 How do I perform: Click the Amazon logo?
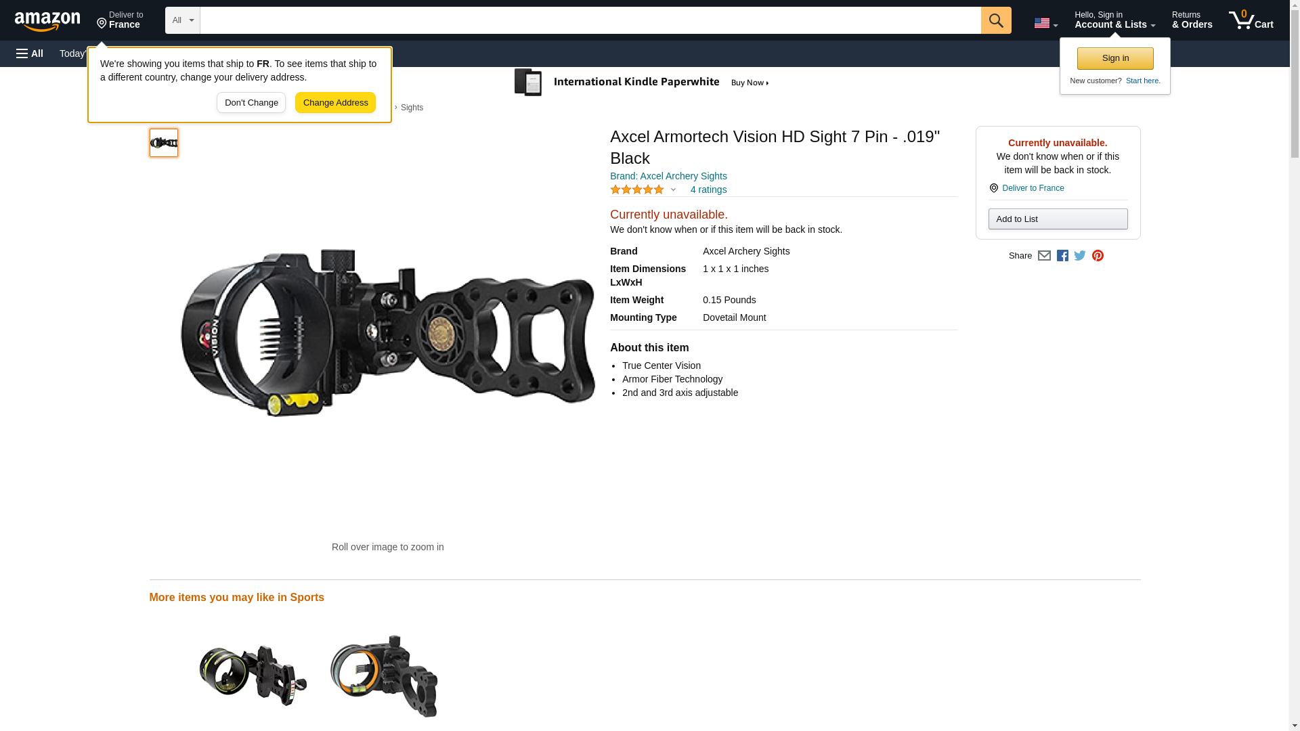pos(47,21)
